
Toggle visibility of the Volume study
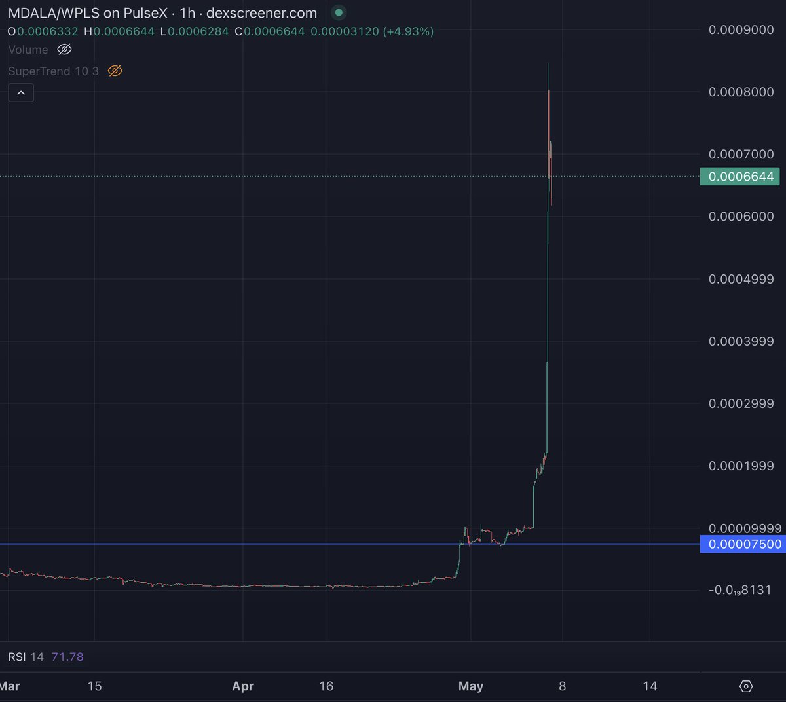(x=64, y=49)
